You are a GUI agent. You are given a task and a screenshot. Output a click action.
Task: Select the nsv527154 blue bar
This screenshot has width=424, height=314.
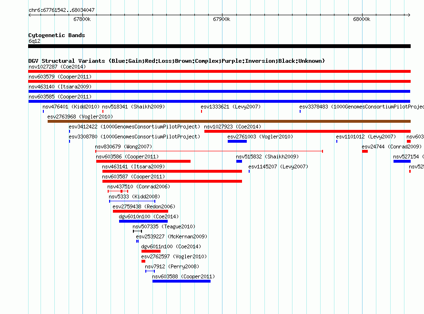point(402,161)
